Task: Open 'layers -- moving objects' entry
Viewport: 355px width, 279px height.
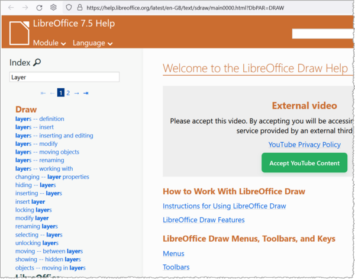Action: (47, 152)
